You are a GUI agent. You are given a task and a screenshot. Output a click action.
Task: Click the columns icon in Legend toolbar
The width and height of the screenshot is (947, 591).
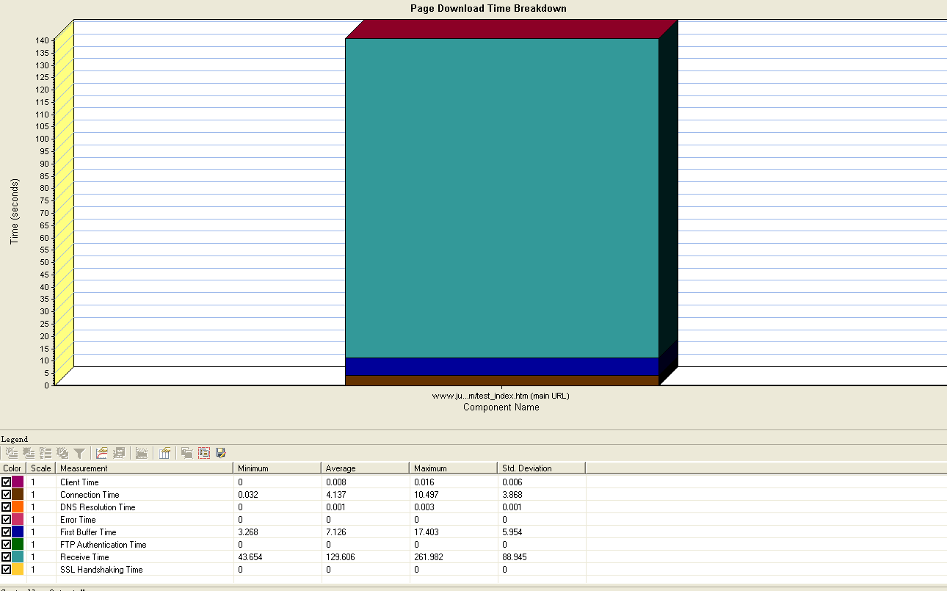point(164,453)
